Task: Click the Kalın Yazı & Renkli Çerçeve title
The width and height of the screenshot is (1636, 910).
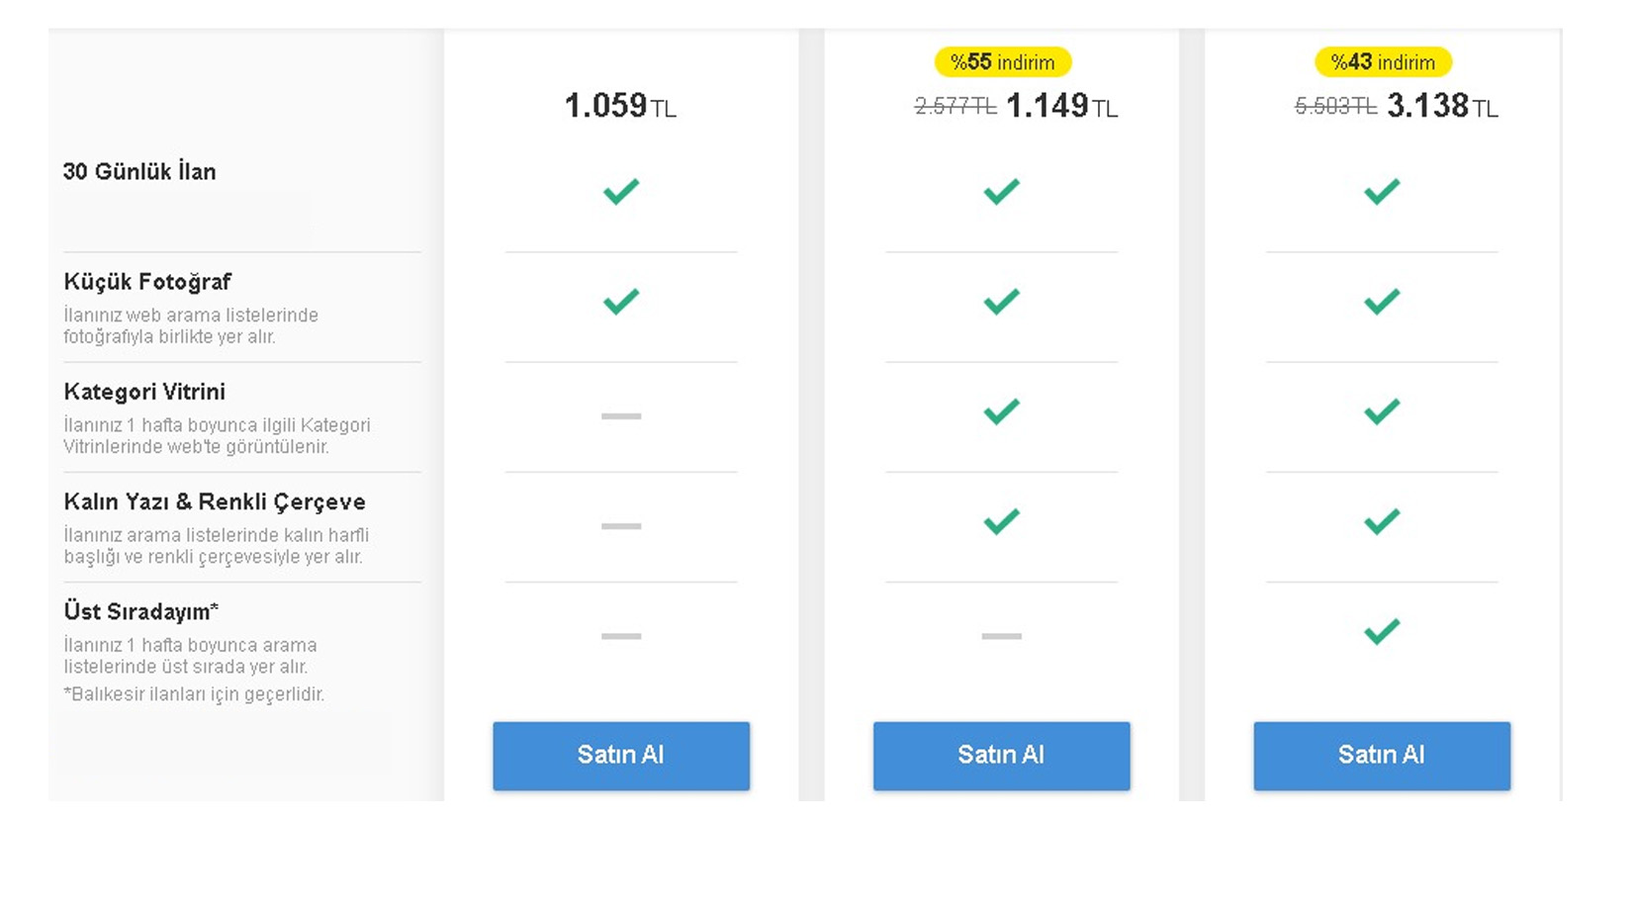Action: (215, 501)
